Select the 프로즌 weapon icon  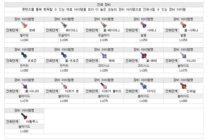(x=24, y=55)
